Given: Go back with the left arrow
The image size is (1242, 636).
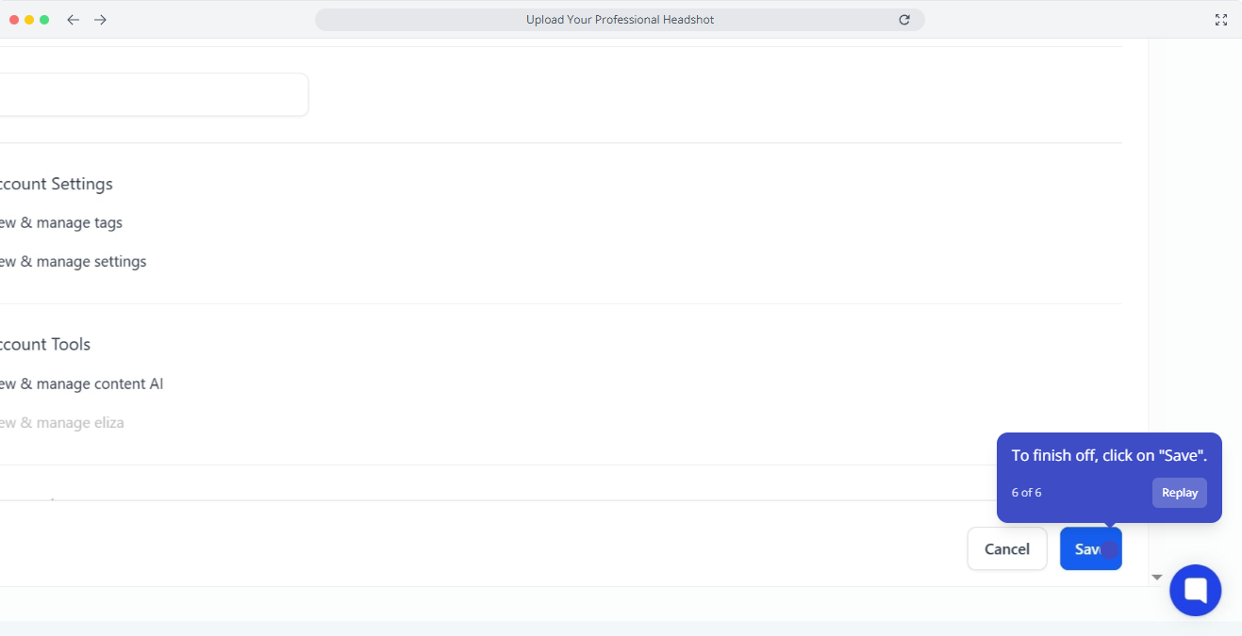Looking at the screenshot, I should (x=73, y=20).
